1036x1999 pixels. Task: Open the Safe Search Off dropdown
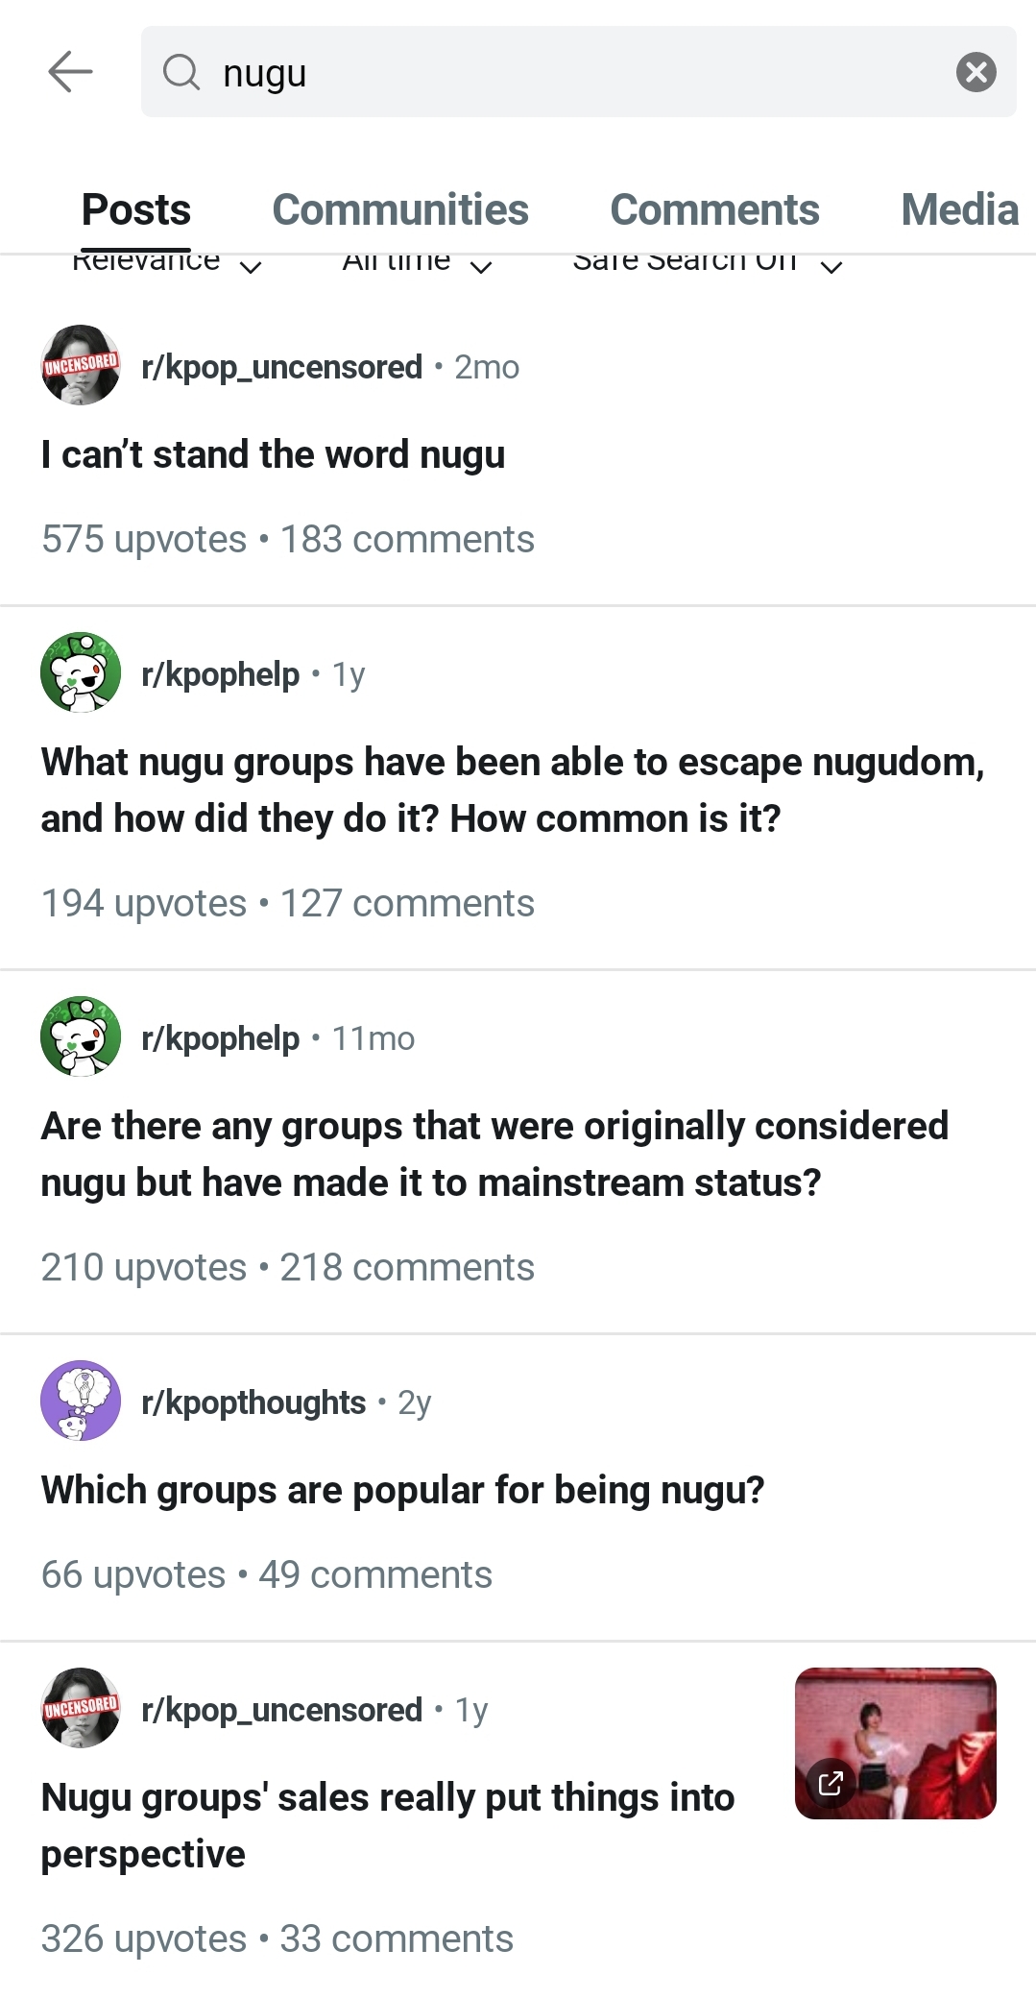pos(708,263)
